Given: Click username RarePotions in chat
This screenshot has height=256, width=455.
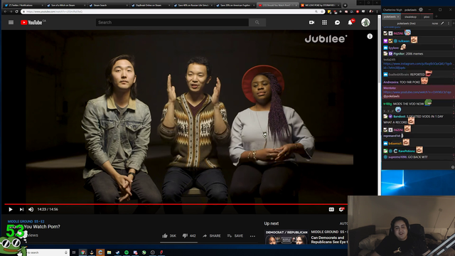Looking at the screenshot, I should pyautogui.click(x=406, y=151).
